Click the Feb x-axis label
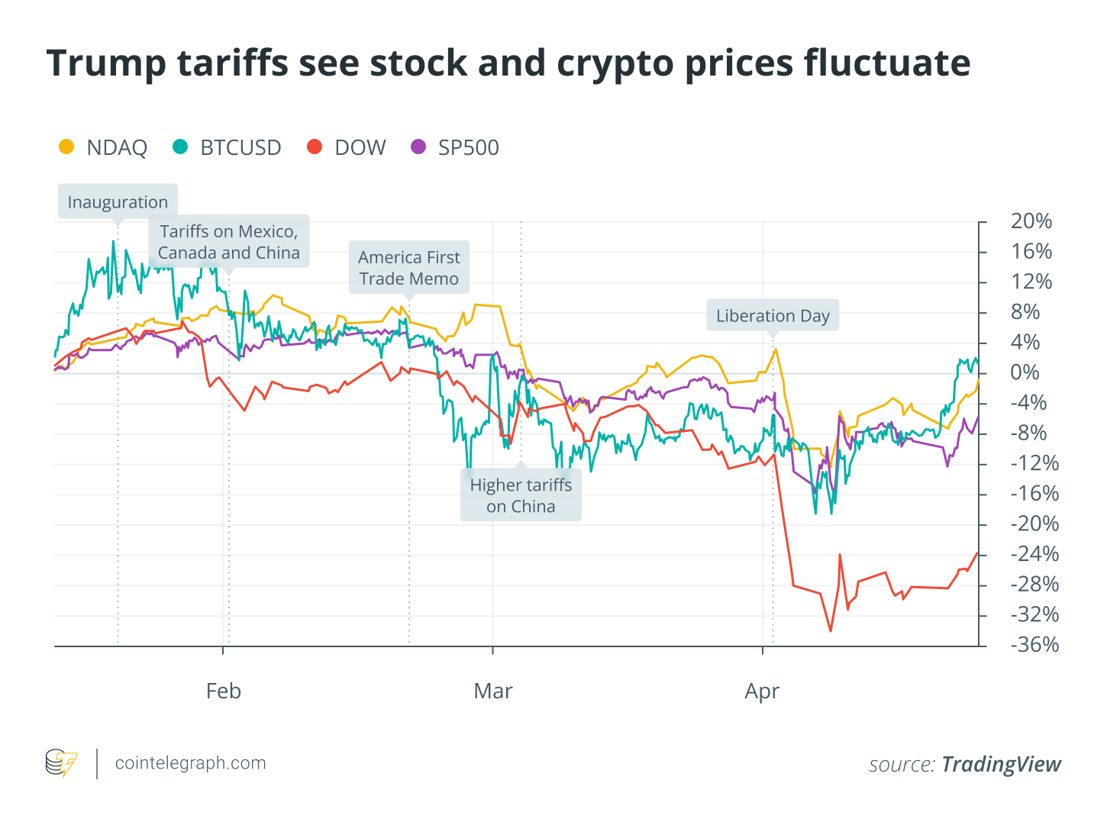The width and height of the screenshot is (1107, 825). [x=223, y=691]
